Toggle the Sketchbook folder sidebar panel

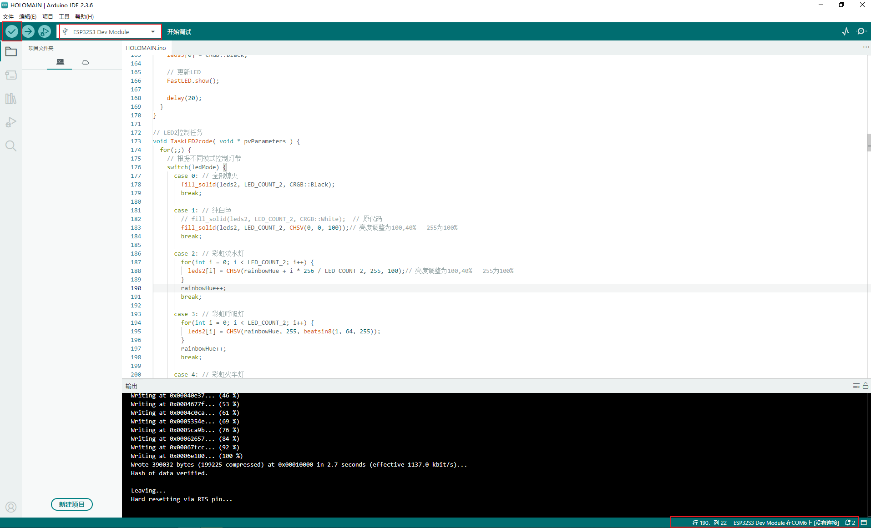(11, 51)
